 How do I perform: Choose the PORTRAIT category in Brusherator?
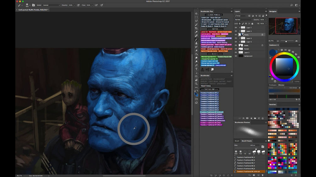(204, 84)
